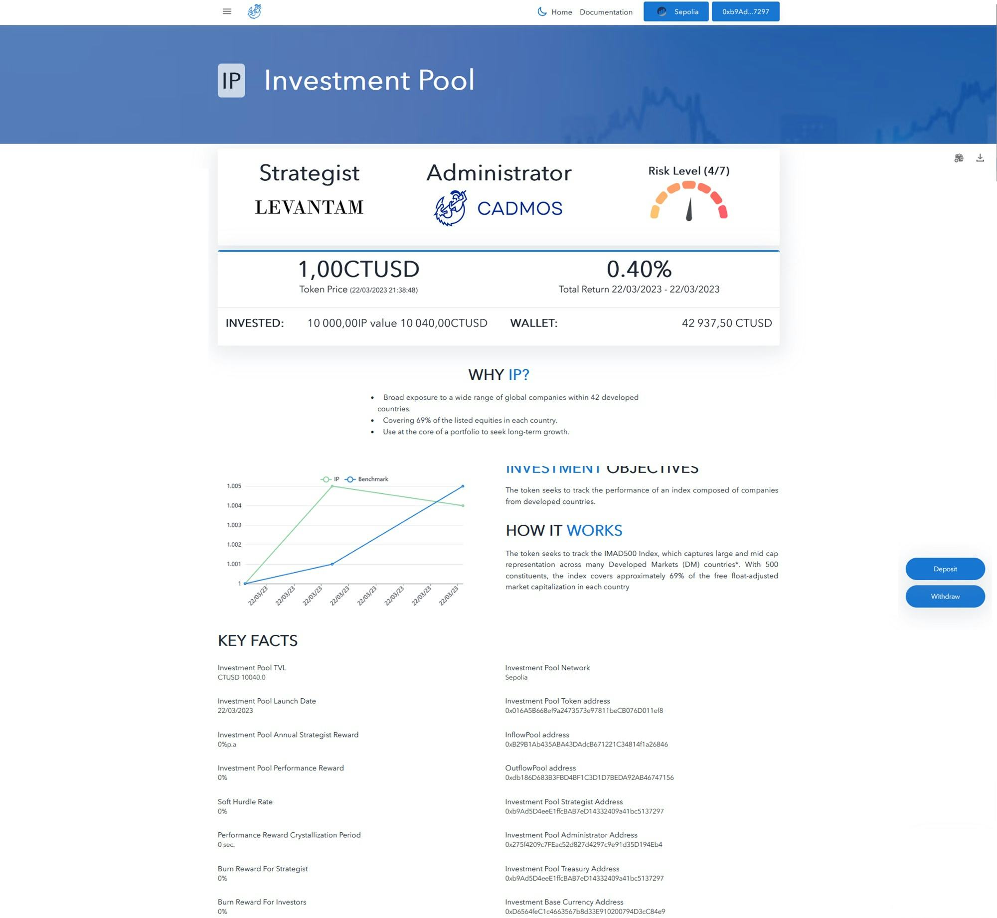Click the Deposit button
This screenshot has height=918, width=997.
(945, 569)
